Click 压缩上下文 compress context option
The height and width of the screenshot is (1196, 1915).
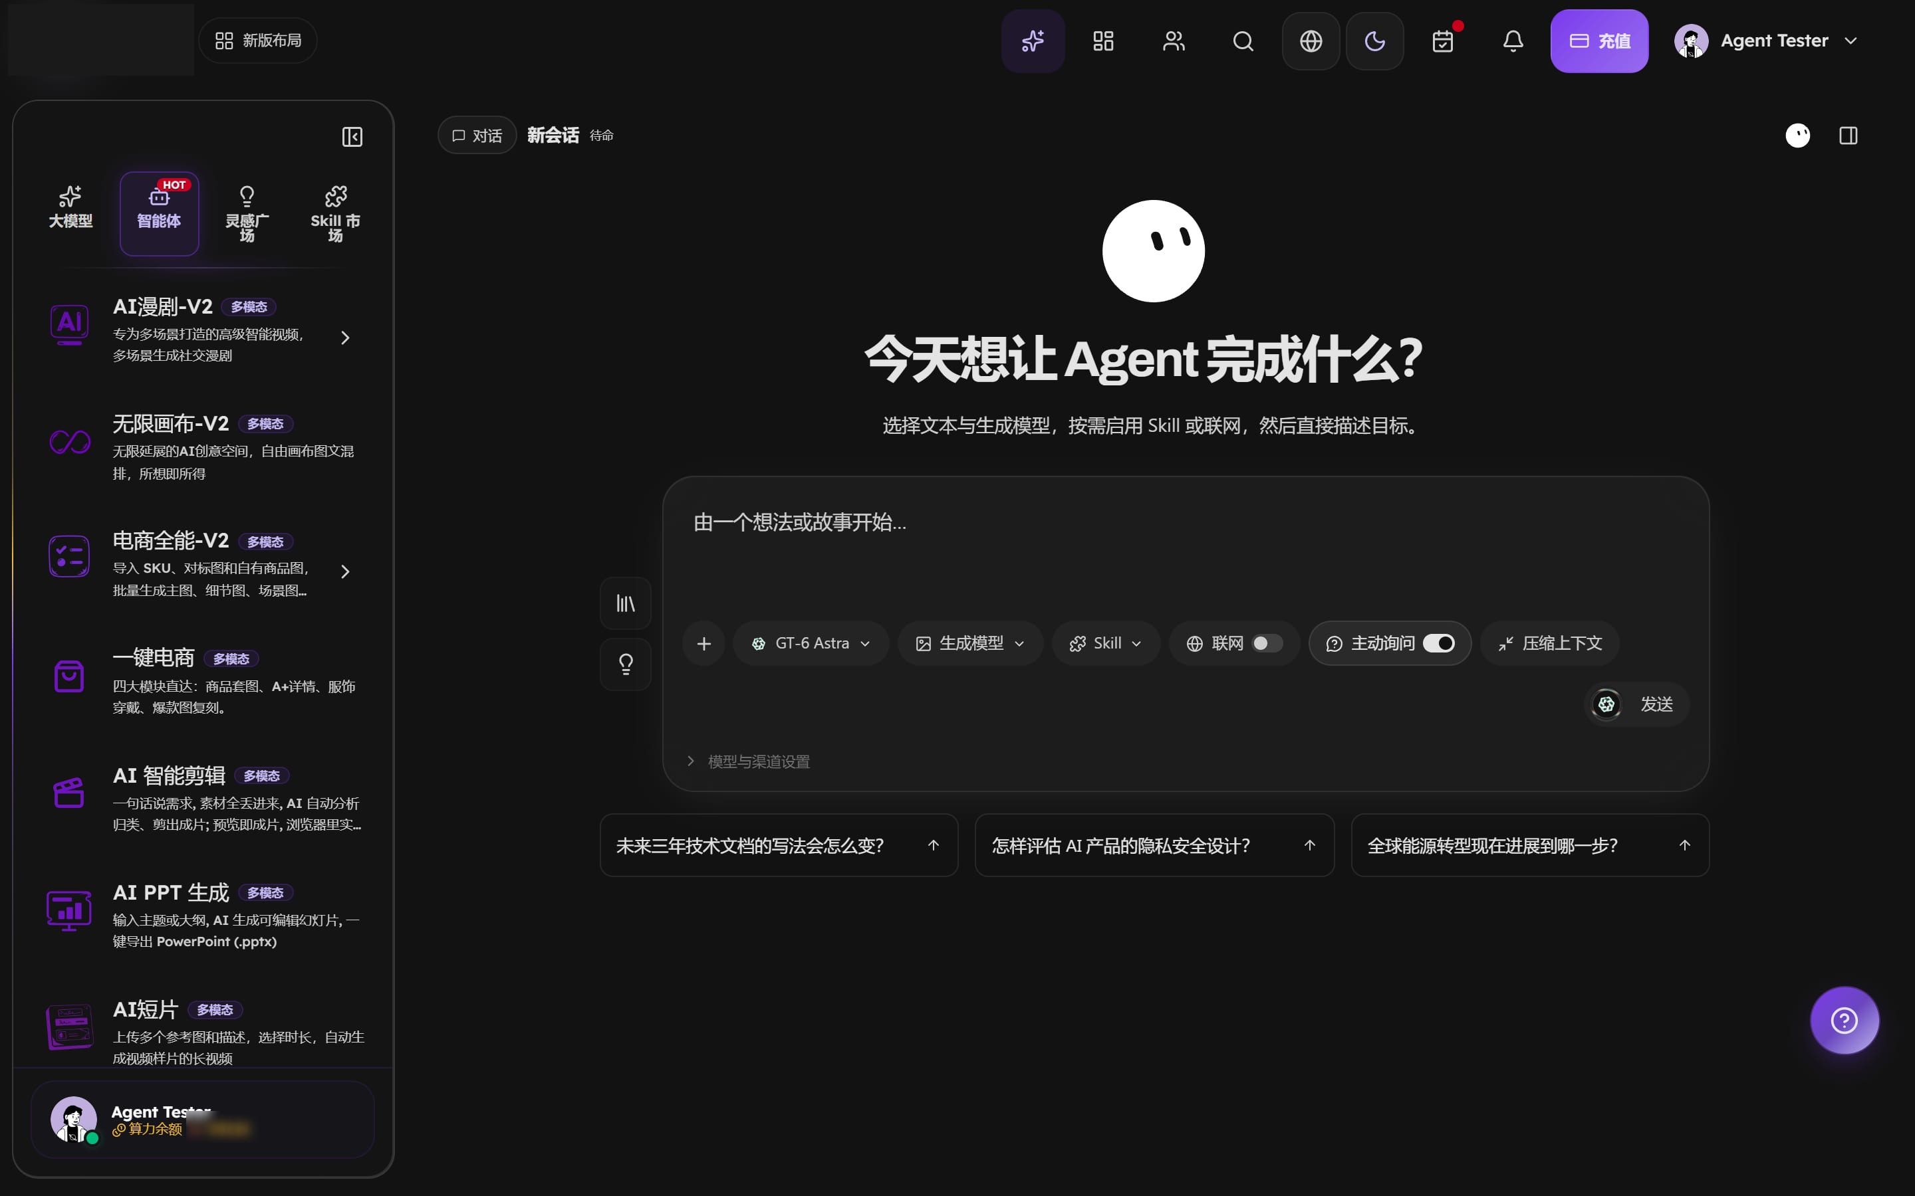click(1550, 644)
